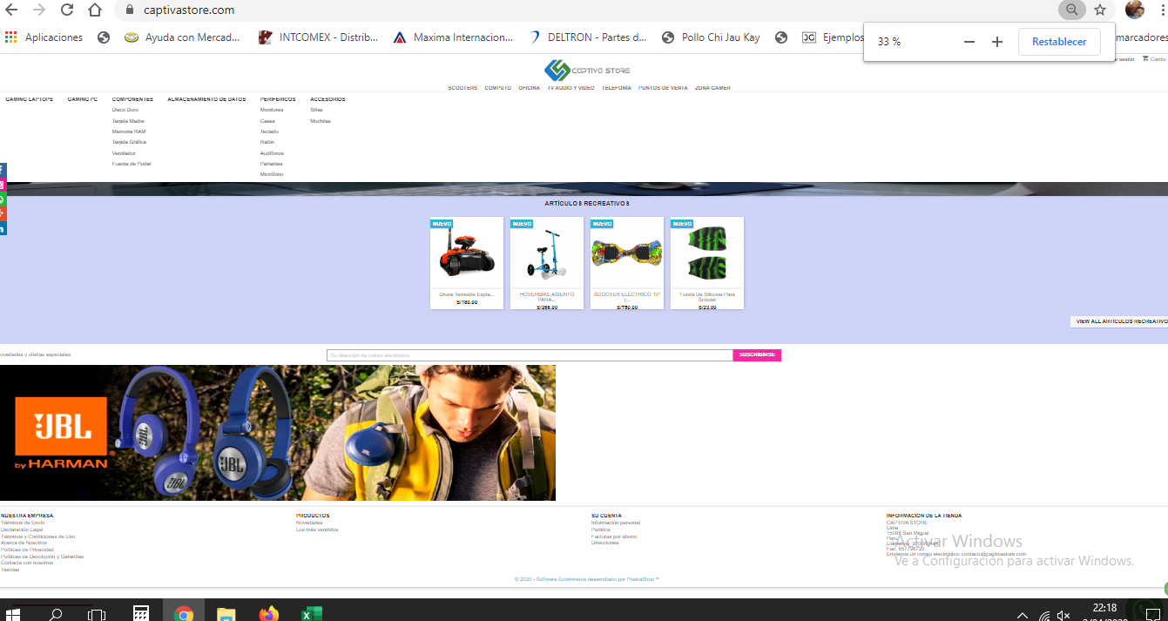Click the WhatsApp social sidebar icon
This screenshot has width=1168, height=621.
(3, 200)
